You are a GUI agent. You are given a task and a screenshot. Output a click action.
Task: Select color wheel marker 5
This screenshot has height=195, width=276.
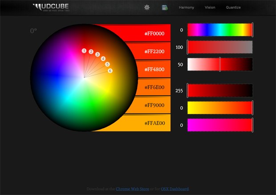pyautogui.click(x=107, y=65)
